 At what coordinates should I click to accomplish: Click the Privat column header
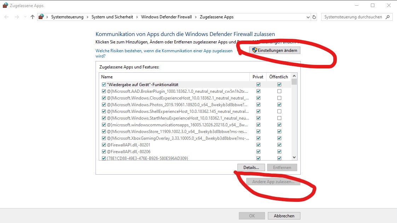258,77
